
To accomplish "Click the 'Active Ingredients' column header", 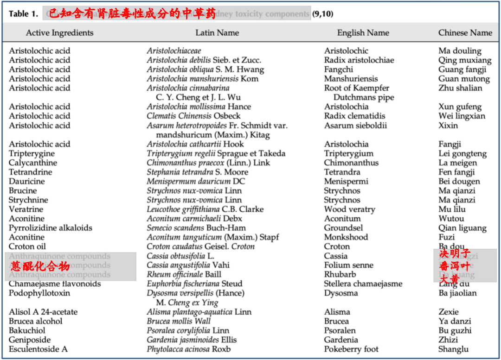I will click(x=59, y=33).
